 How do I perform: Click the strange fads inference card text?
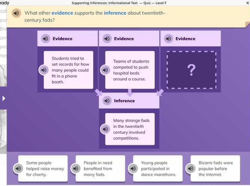point(131,129)
